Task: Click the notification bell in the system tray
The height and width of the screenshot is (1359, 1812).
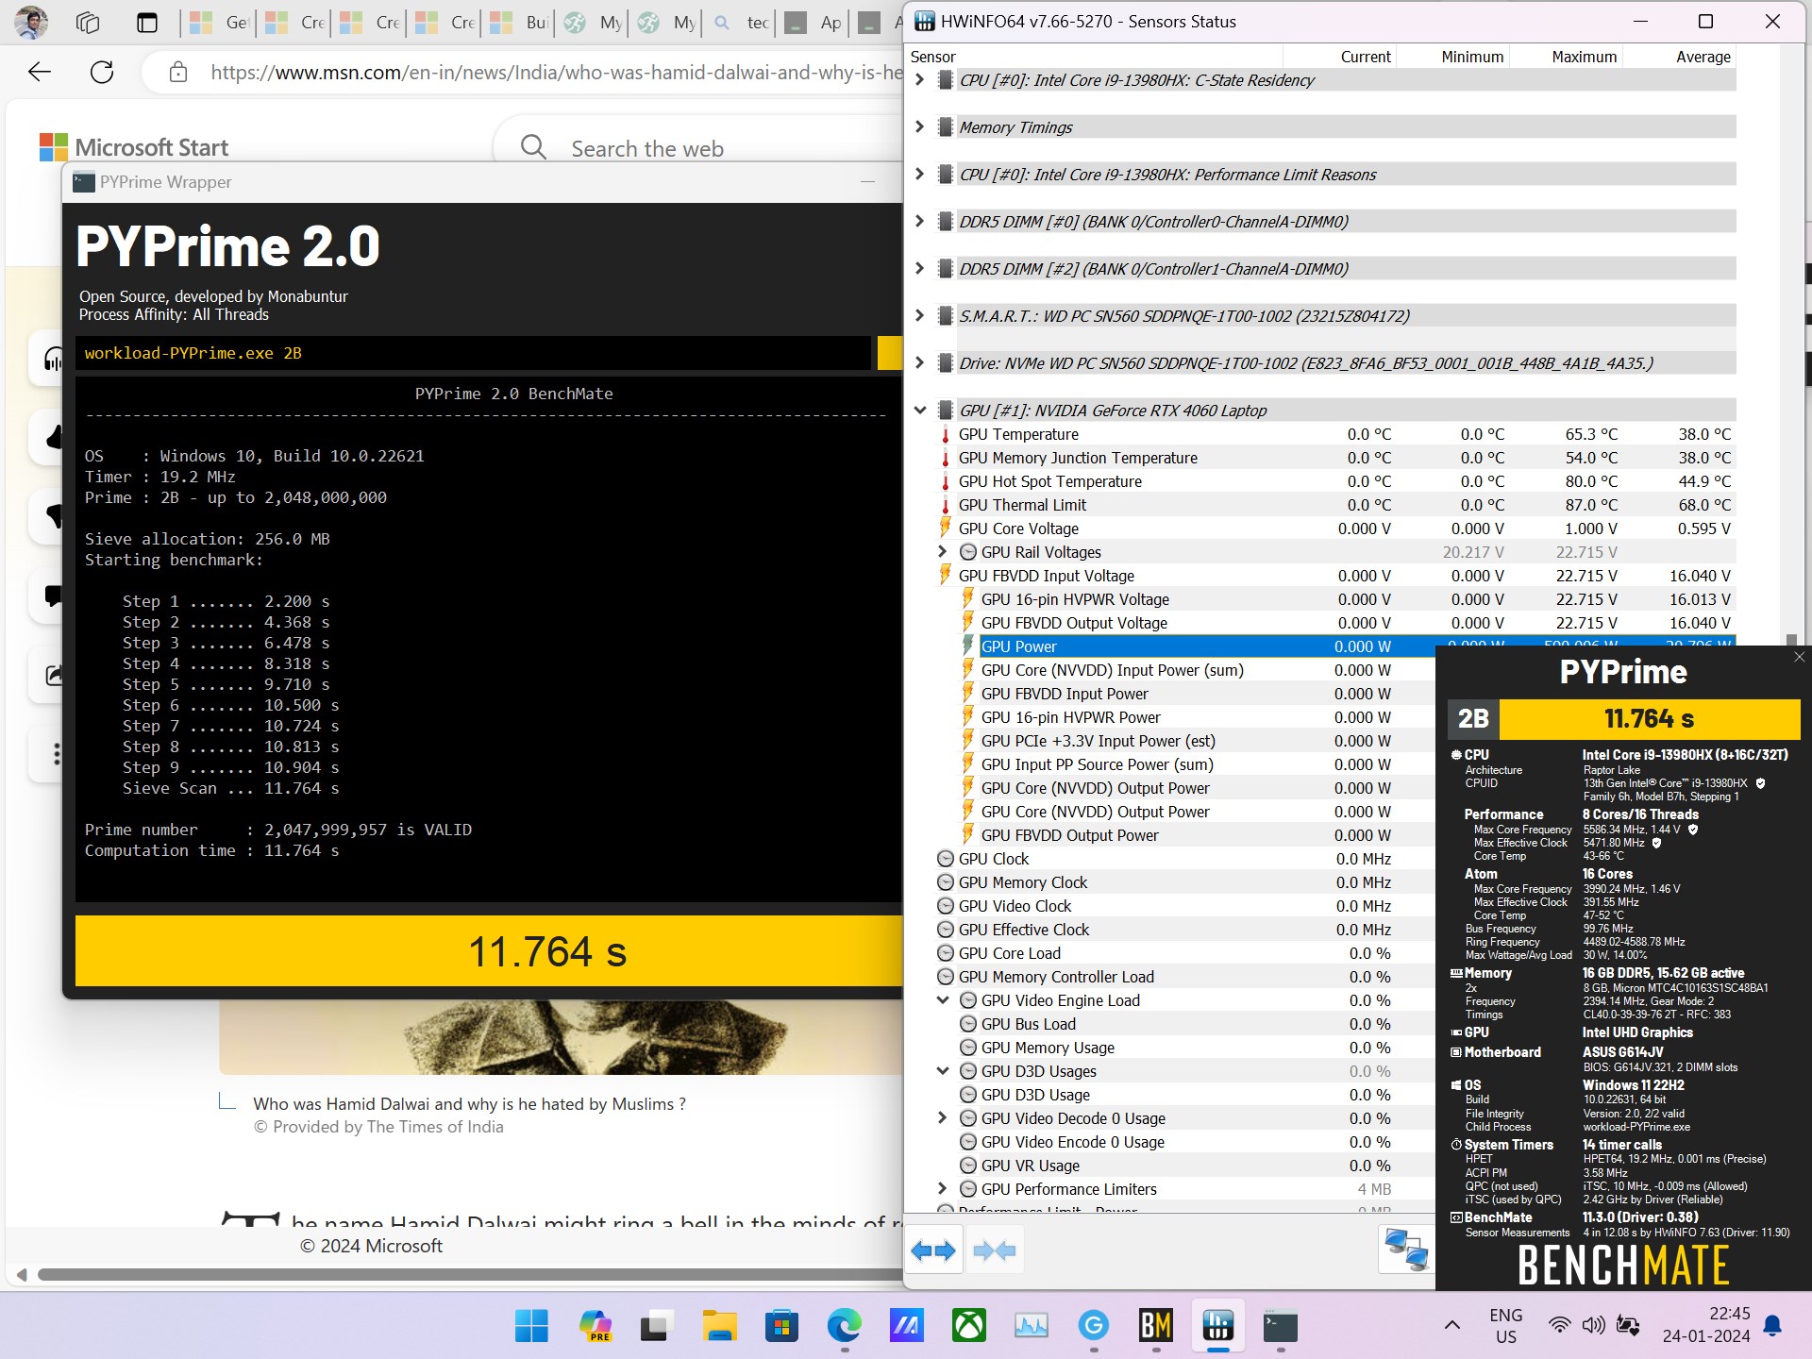Action: (x=1772, y=1326)
